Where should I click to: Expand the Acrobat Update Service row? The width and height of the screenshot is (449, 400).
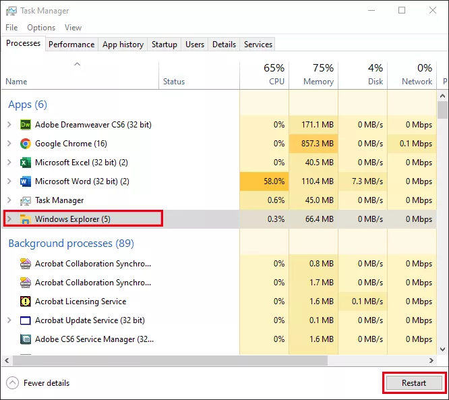[x=9, y=320]
